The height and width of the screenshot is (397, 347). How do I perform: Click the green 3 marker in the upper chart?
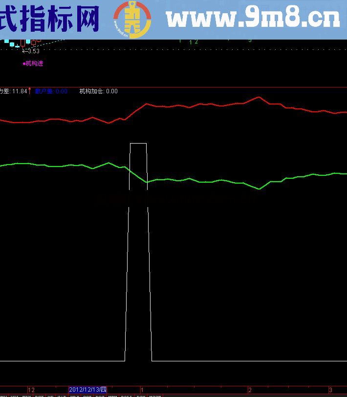(250, 41)
